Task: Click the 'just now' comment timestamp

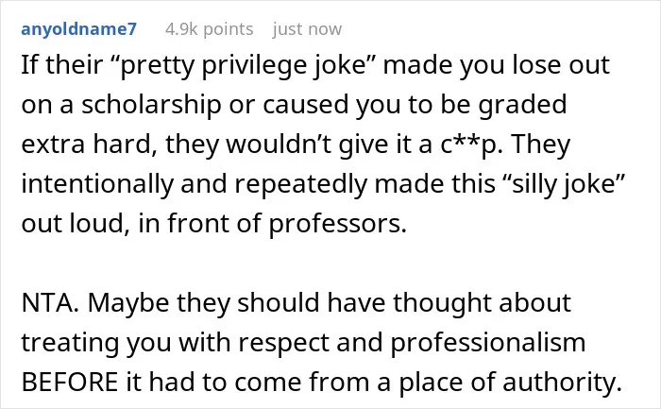Action: (307, 29)
